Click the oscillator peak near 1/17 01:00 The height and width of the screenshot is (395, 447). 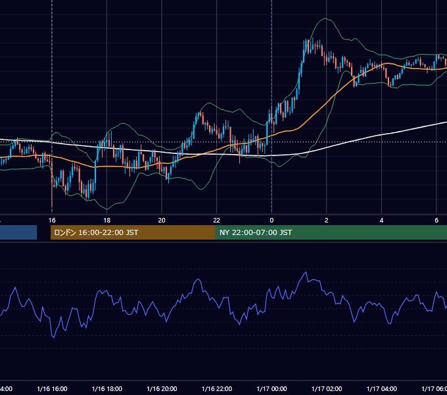pos(306,273)
